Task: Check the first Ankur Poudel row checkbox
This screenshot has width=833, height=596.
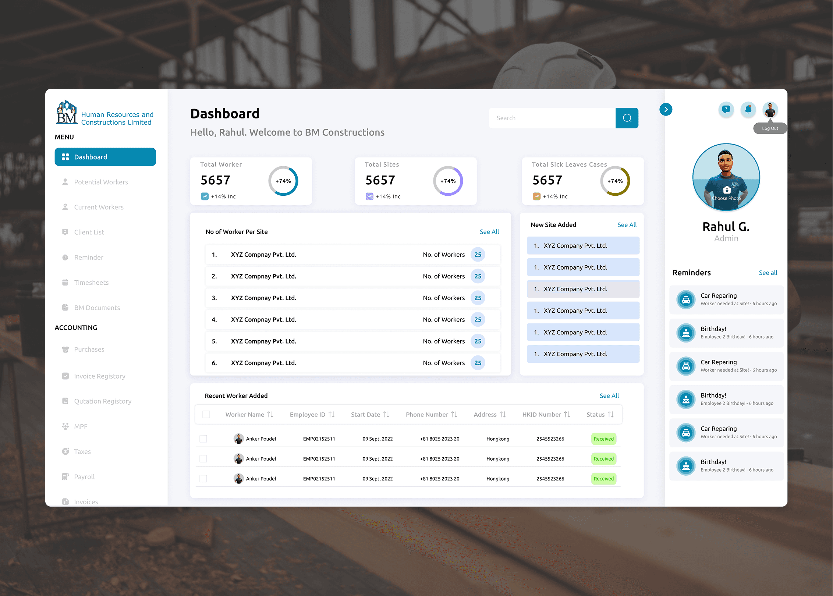Action: (x=203, y=439)
